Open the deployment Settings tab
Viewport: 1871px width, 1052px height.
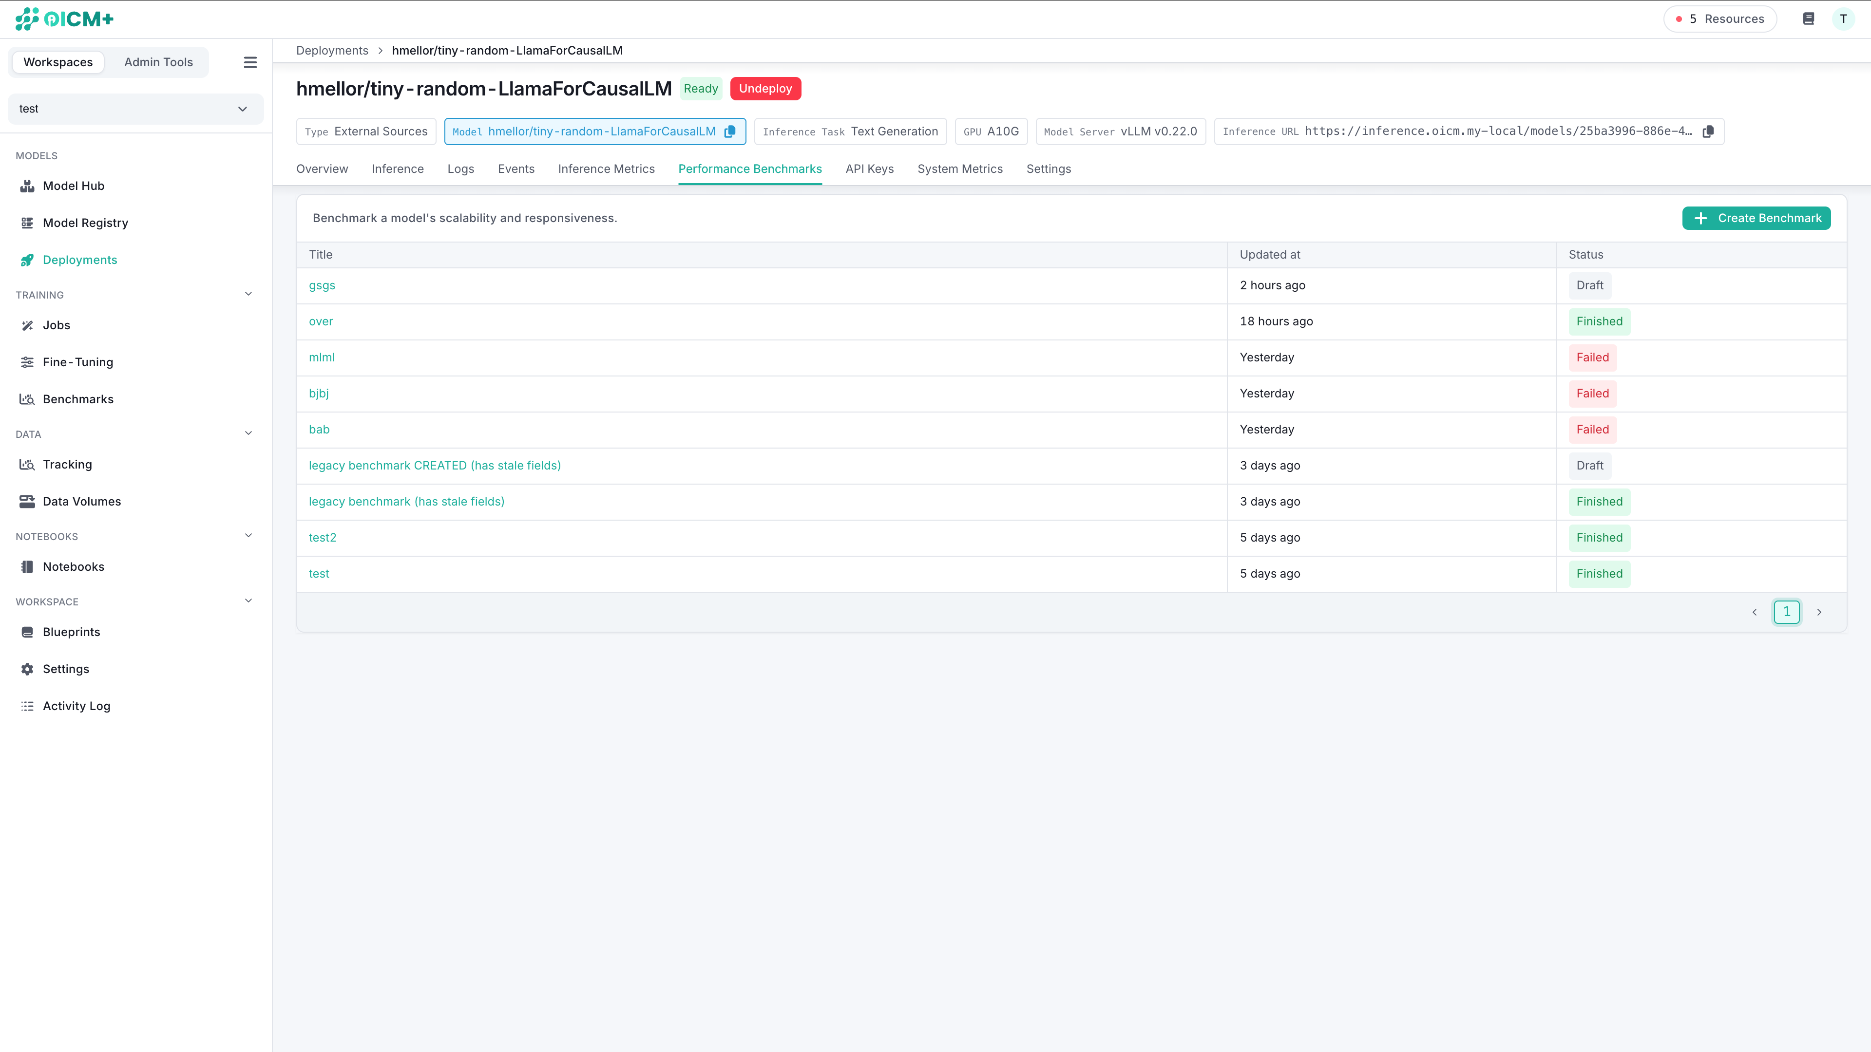1049,169
